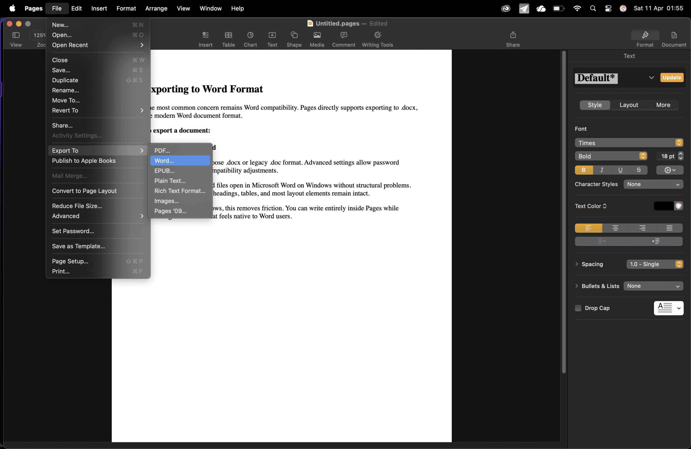Choose Word... in Export To submenu
691x449 pixels.
[180, 161]
